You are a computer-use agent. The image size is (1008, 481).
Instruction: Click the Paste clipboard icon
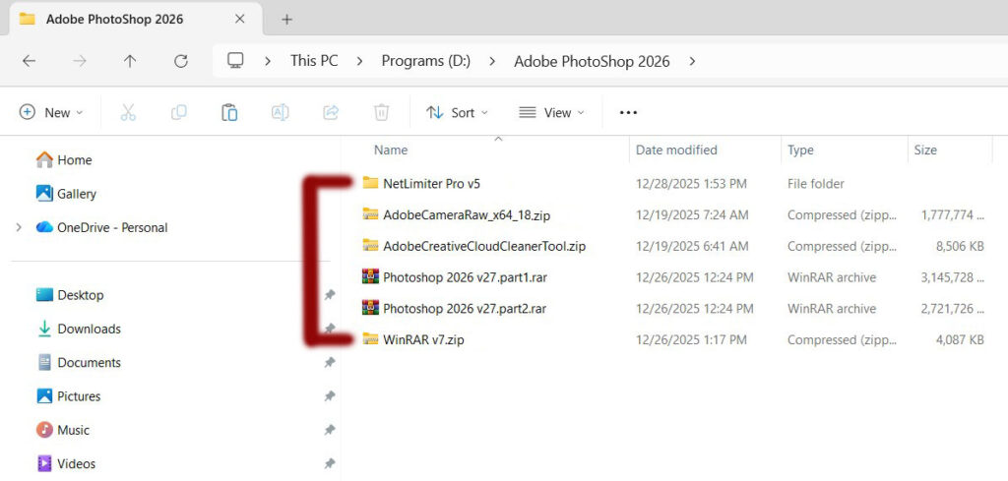click(229, 113)
